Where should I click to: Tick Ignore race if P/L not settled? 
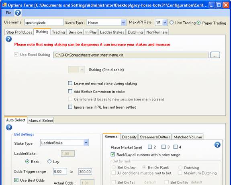coord(70,107)
